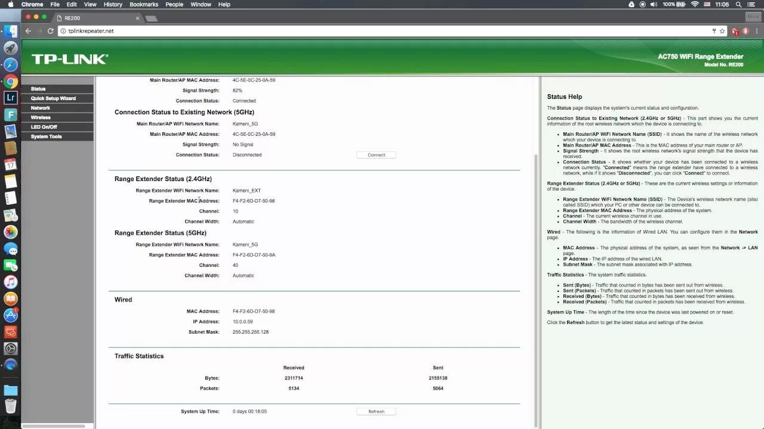The height and width of the screenshot is (429, 764).
Task: Open the Downloads folder in dock
Action: pos(10,390)
